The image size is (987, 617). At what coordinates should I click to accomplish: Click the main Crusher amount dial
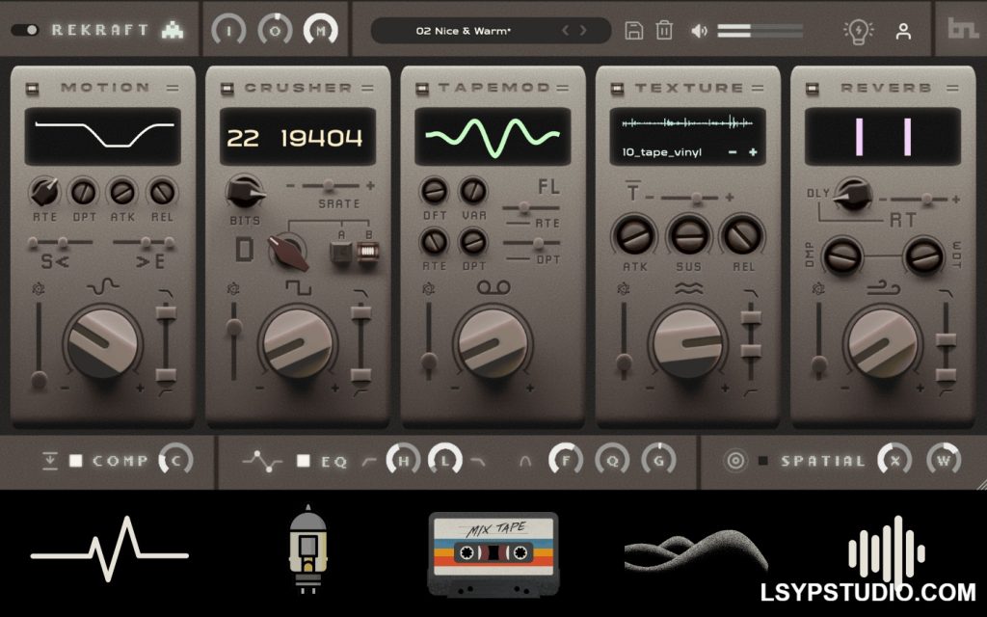297,342
